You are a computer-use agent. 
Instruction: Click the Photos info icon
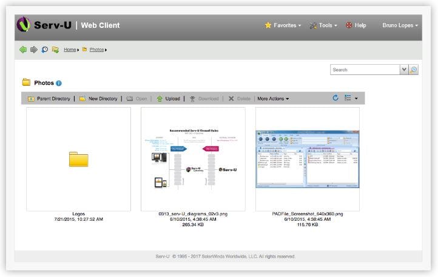coord(59,83)
